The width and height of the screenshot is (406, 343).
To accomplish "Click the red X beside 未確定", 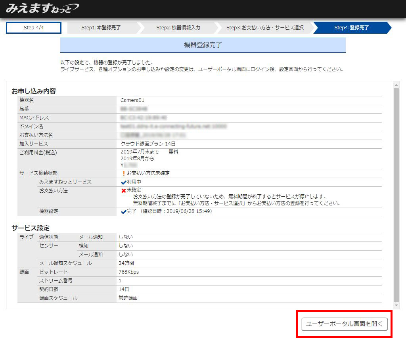I will [123, 191].
